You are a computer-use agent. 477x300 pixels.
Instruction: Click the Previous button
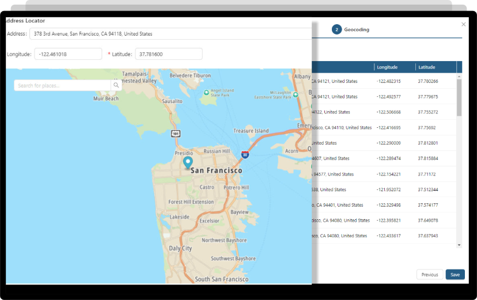430,275
